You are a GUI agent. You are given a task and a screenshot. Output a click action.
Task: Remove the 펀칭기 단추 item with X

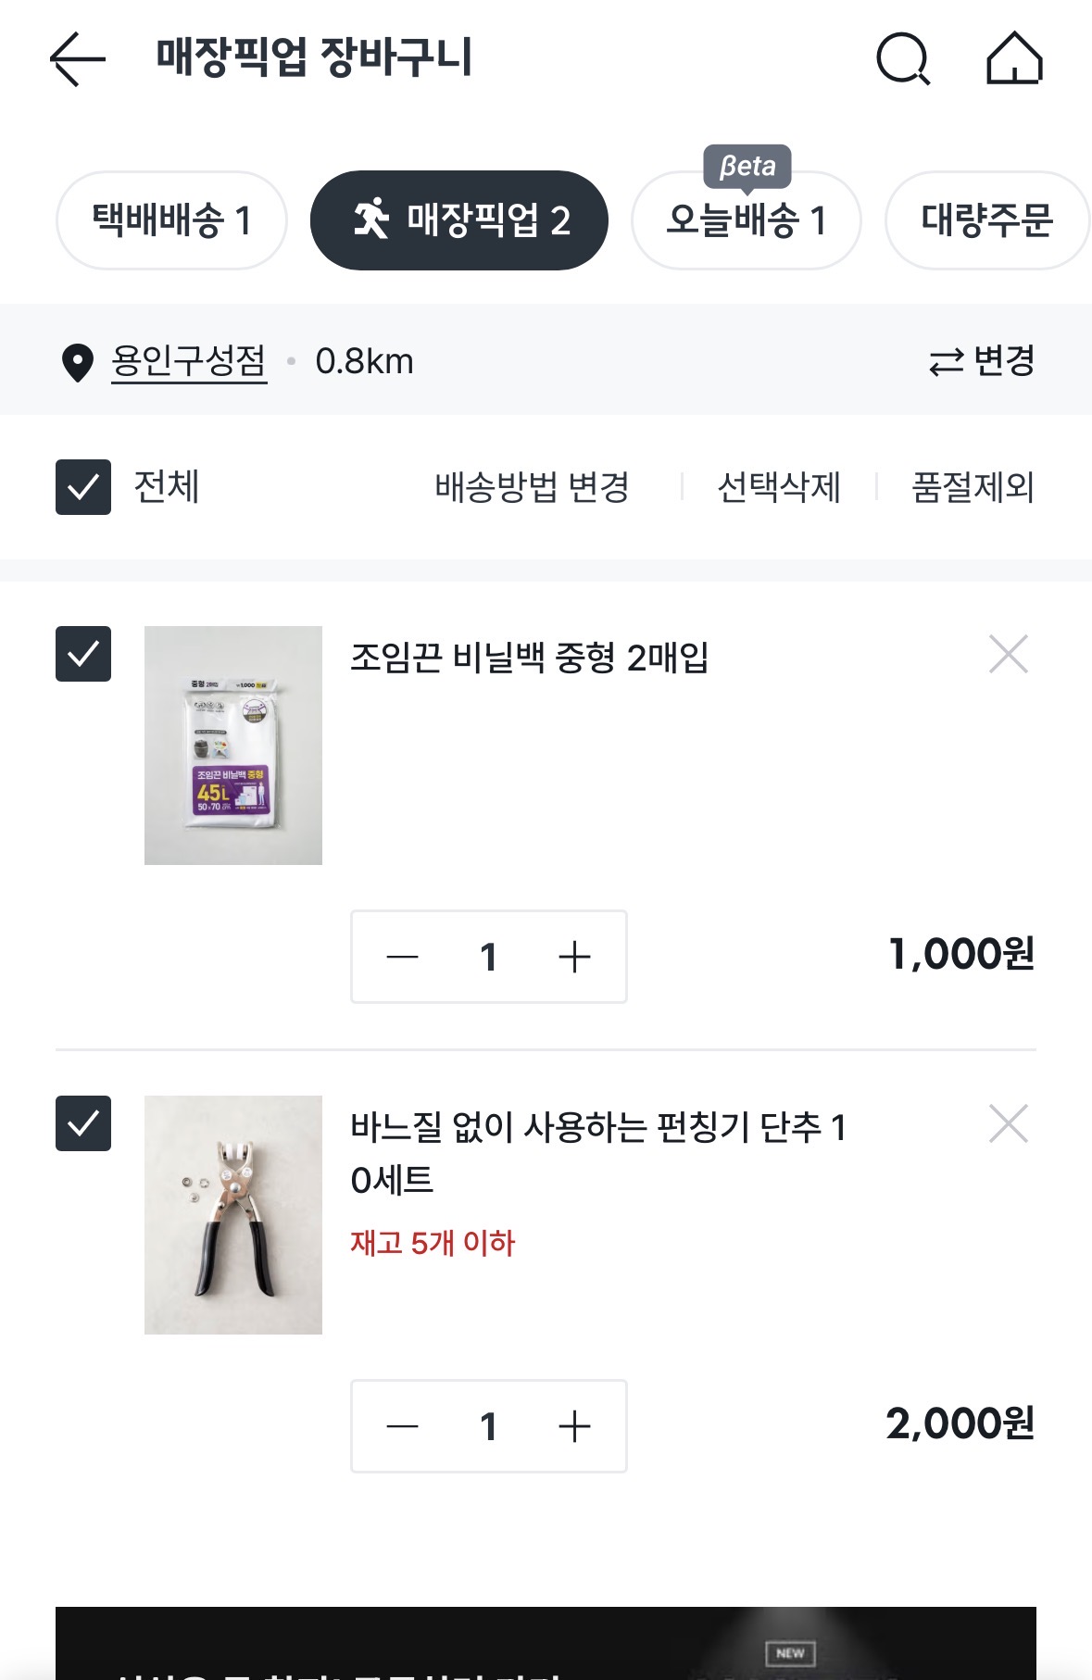[1009, 1123]
